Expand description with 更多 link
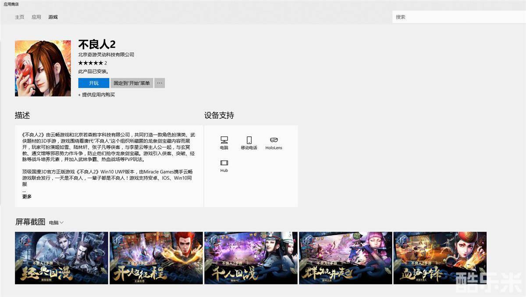This screenshot has height=297, width=526. (27, 197)
